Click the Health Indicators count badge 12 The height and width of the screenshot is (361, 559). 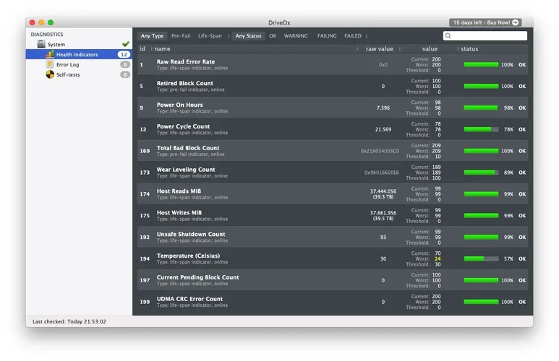tap(124, 55)
